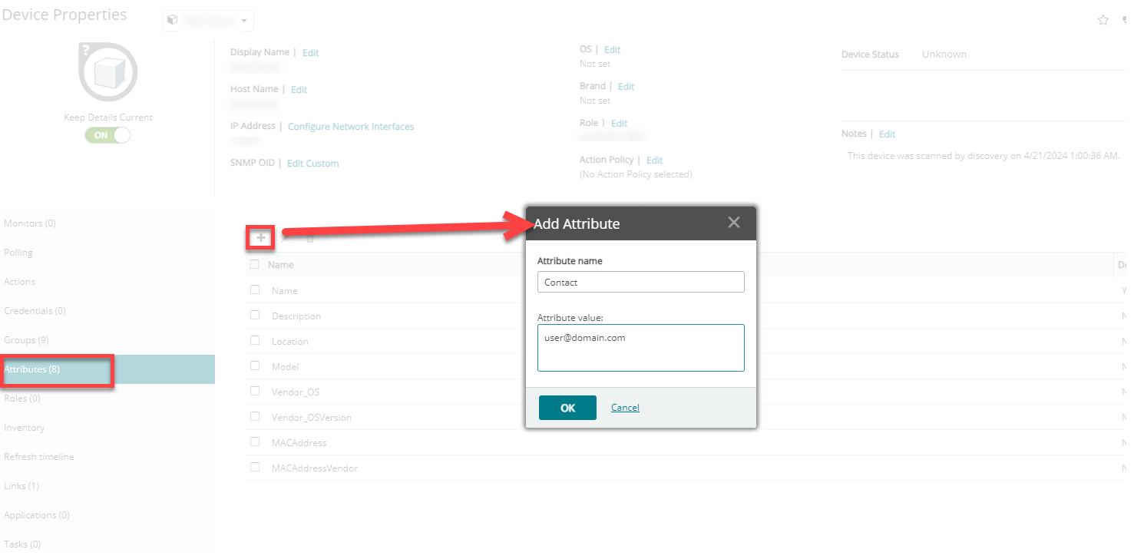Go to Links (1) section
This screenshot has width=1134, height=559.
pos(21,486)
